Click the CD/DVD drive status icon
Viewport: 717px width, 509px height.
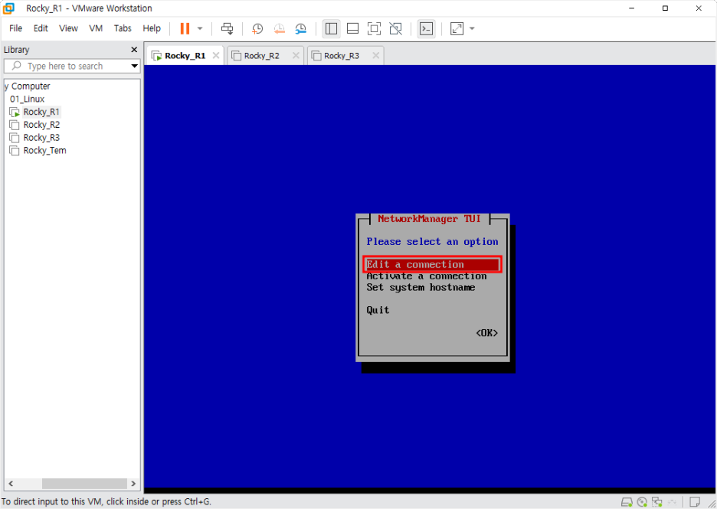click(x=642, y=502)
